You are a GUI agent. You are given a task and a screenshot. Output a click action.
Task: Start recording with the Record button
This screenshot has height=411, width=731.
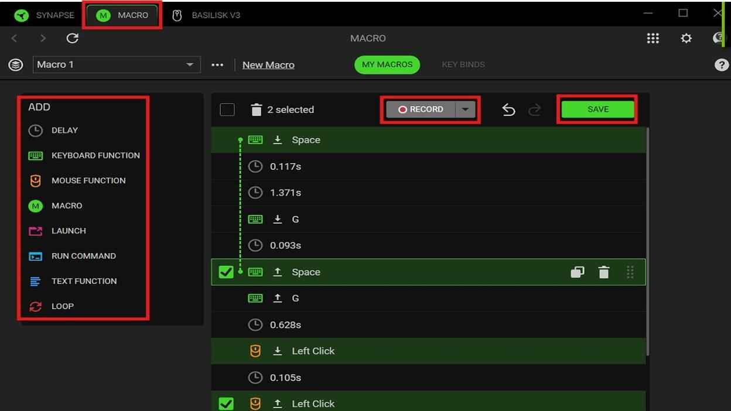pyautogui.click(x=421, y=109)
